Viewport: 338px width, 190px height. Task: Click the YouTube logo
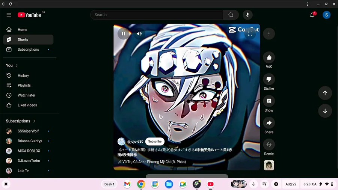click(29, 15)
